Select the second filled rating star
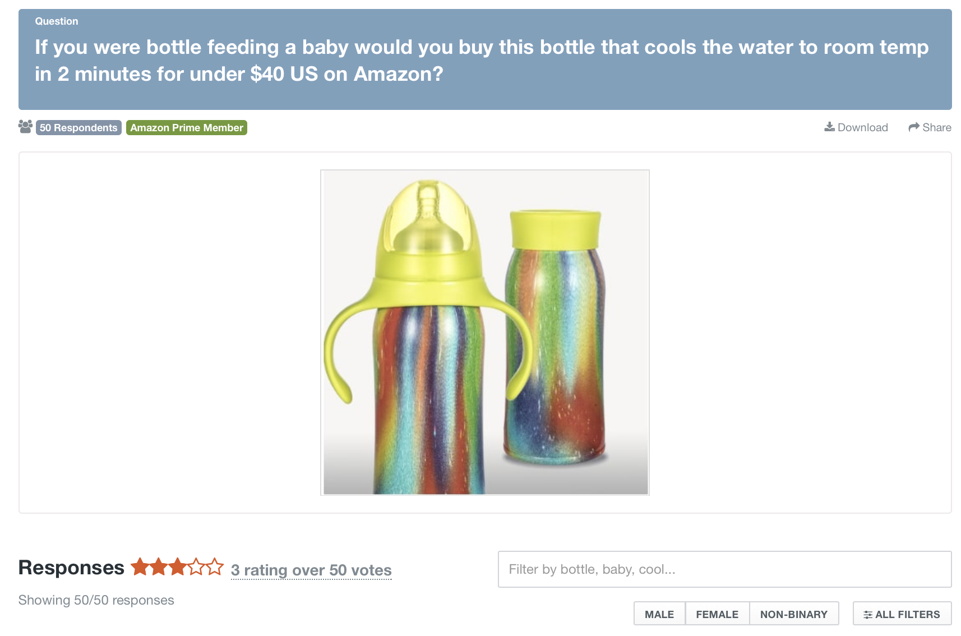 (159, 567)
